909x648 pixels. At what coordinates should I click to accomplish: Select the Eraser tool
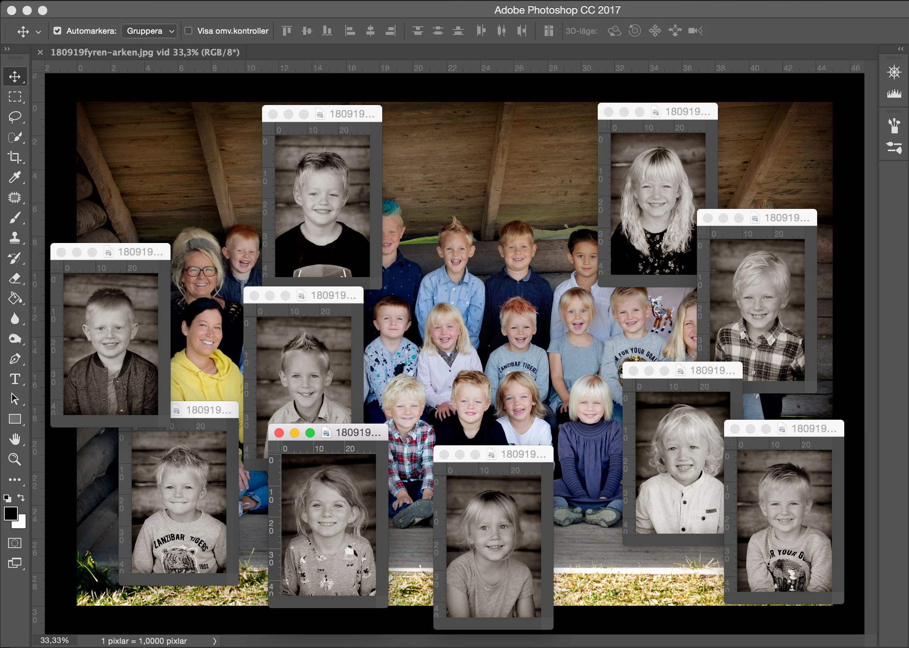coord(15,278)
